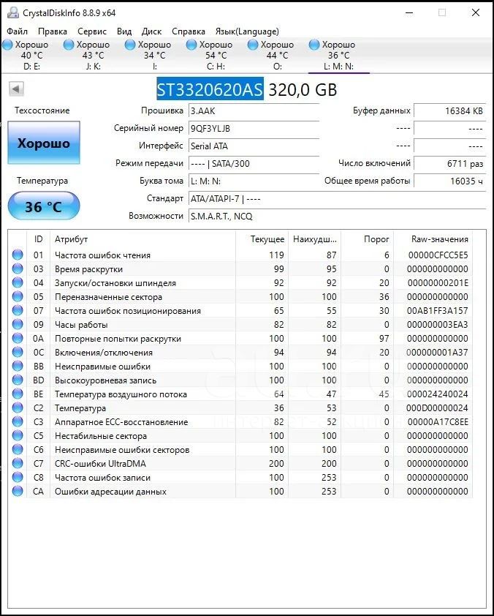Click the highlighted ST3320620AS model name

tap(210, 89)
